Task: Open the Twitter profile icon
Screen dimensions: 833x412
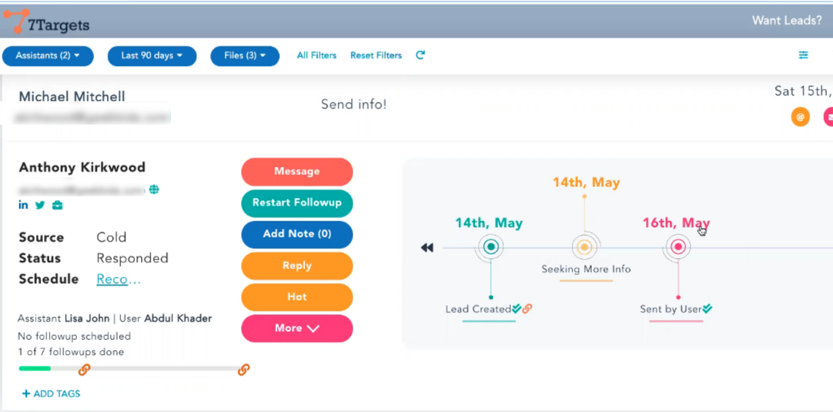Action: click(x=40, y=205)
